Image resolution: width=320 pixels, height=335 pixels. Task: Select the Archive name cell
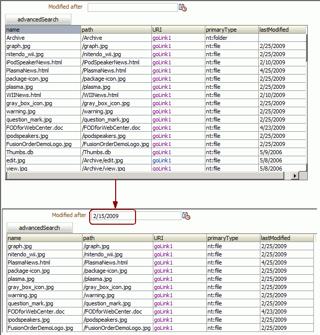coord(43,38)
